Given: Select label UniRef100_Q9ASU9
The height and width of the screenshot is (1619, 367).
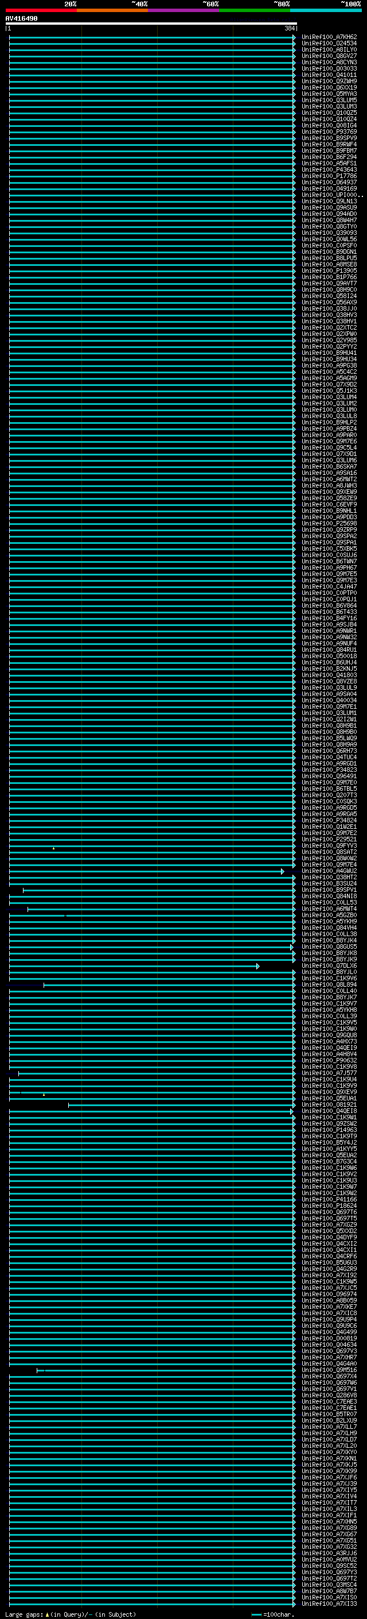Looking at the screenshot, I should 329,207.
